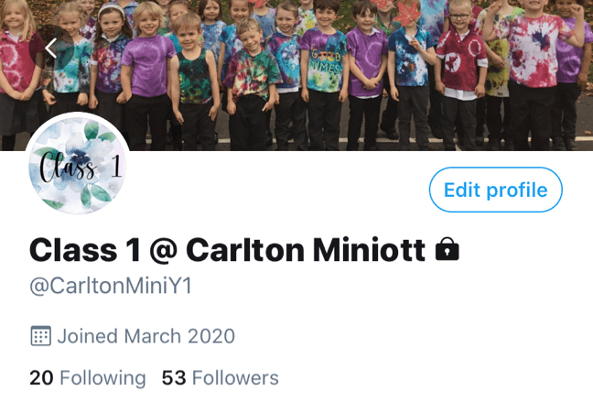Click the numeral 1 inside the avatar
The image size is (593, 413).
tap(116, 166)
